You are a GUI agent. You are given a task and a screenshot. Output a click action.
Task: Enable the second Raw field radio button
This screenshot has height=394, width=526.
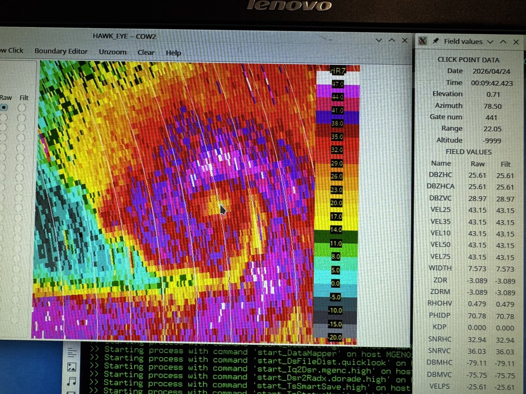coord(3,117)
